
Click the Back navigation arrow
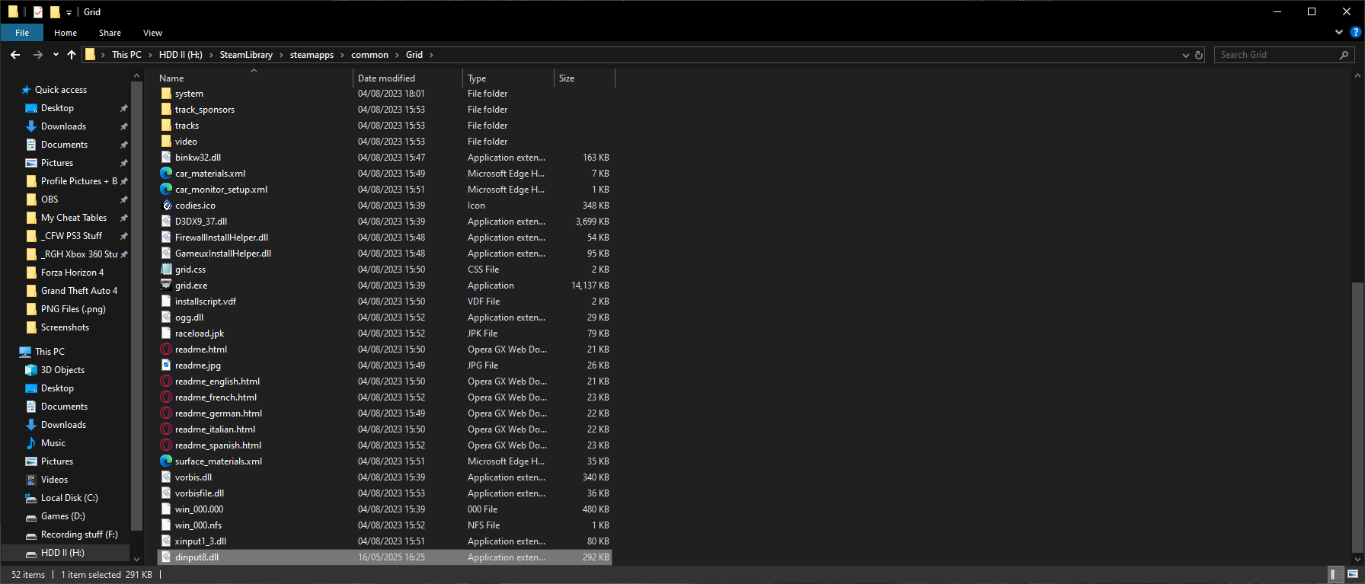pyautogui.click(x=15, y=55)
